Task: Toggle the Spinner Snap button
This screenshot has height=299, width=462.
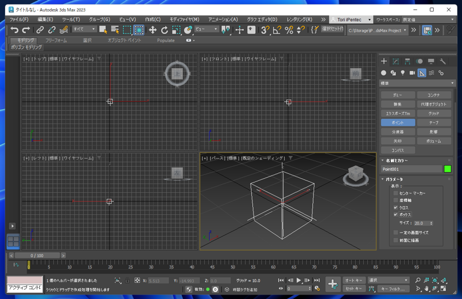Action: coord(300,30)
